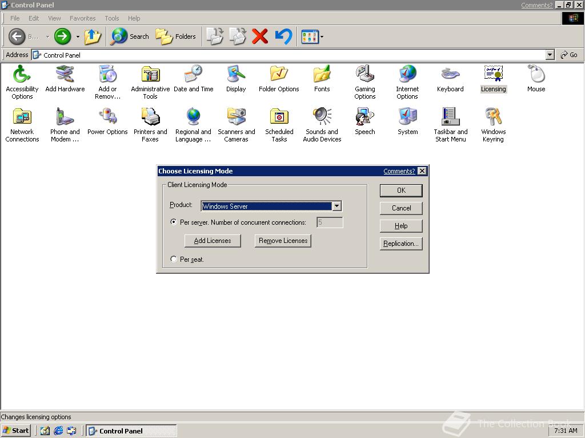Click the red Delete toolbar icon

pyautogui.click(x=260, y=36)
